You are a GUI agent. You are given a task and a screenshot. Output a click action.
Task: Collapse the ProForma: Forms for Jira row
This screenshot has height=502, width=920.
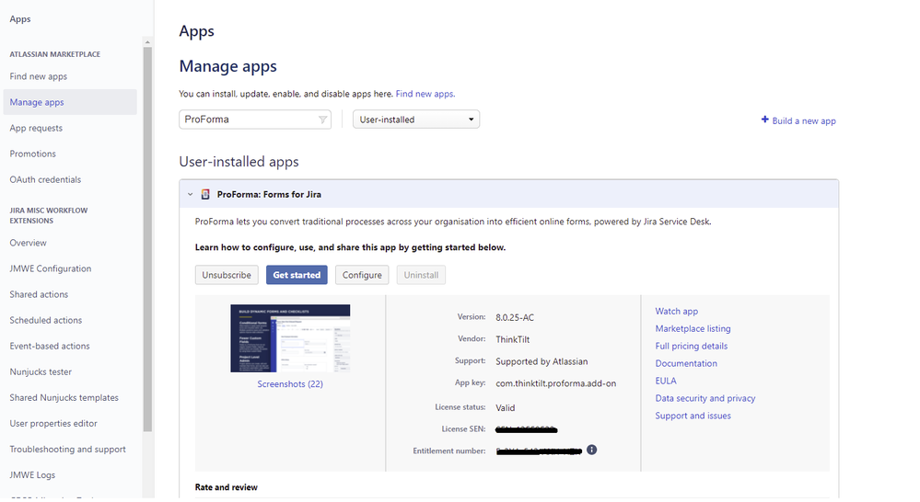(190, 195)
